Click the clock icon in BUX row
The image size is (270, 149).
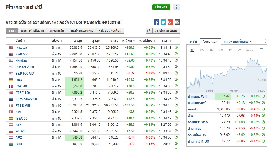click(x=176, y=144)
